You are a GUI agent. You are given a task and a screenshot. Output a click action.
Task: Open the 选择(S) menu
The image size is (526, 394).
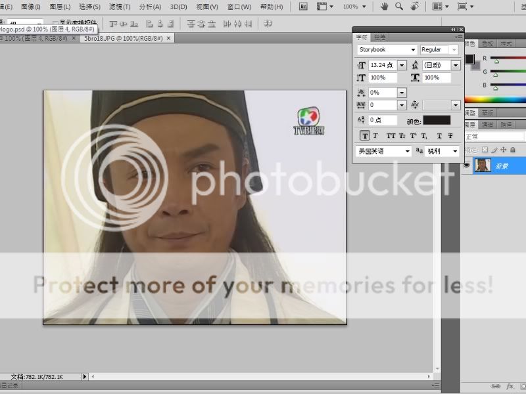pyautogui.click(x=89, y=7)
